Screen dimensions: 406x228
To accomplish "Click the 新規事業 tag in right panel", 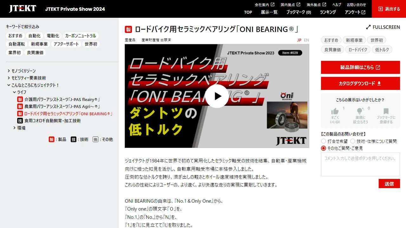I will 354,40.
